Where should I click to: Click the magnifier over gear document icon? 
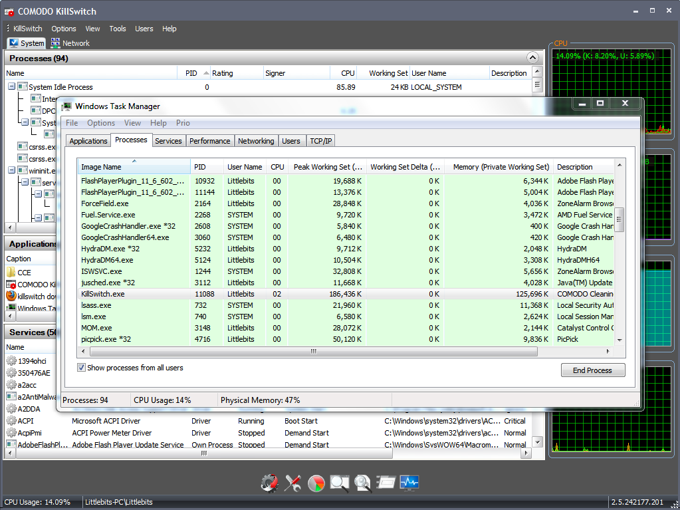tap(362, 483)
